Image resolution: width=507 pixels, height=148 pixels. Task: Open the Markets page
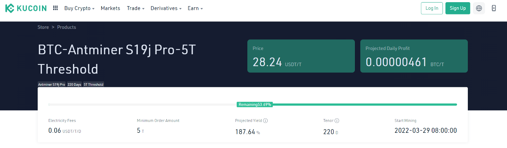point(110,8)
